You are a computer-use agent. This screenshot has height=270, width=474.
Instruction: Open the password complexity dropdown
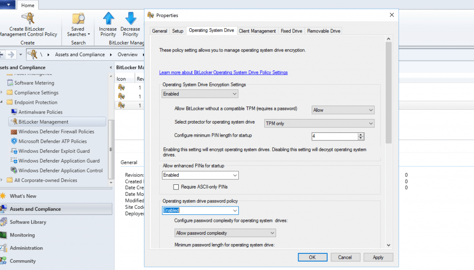point(225,233)
